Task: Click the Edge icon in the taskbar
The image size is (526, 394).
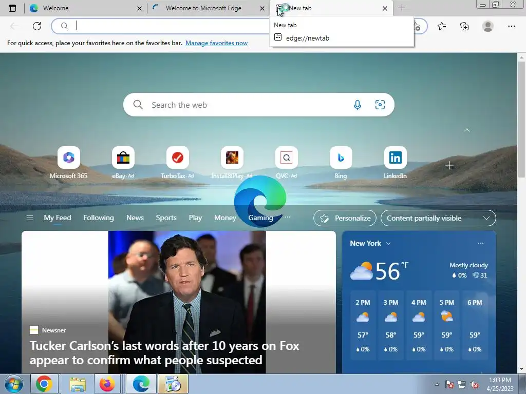Action: point(141,384)
